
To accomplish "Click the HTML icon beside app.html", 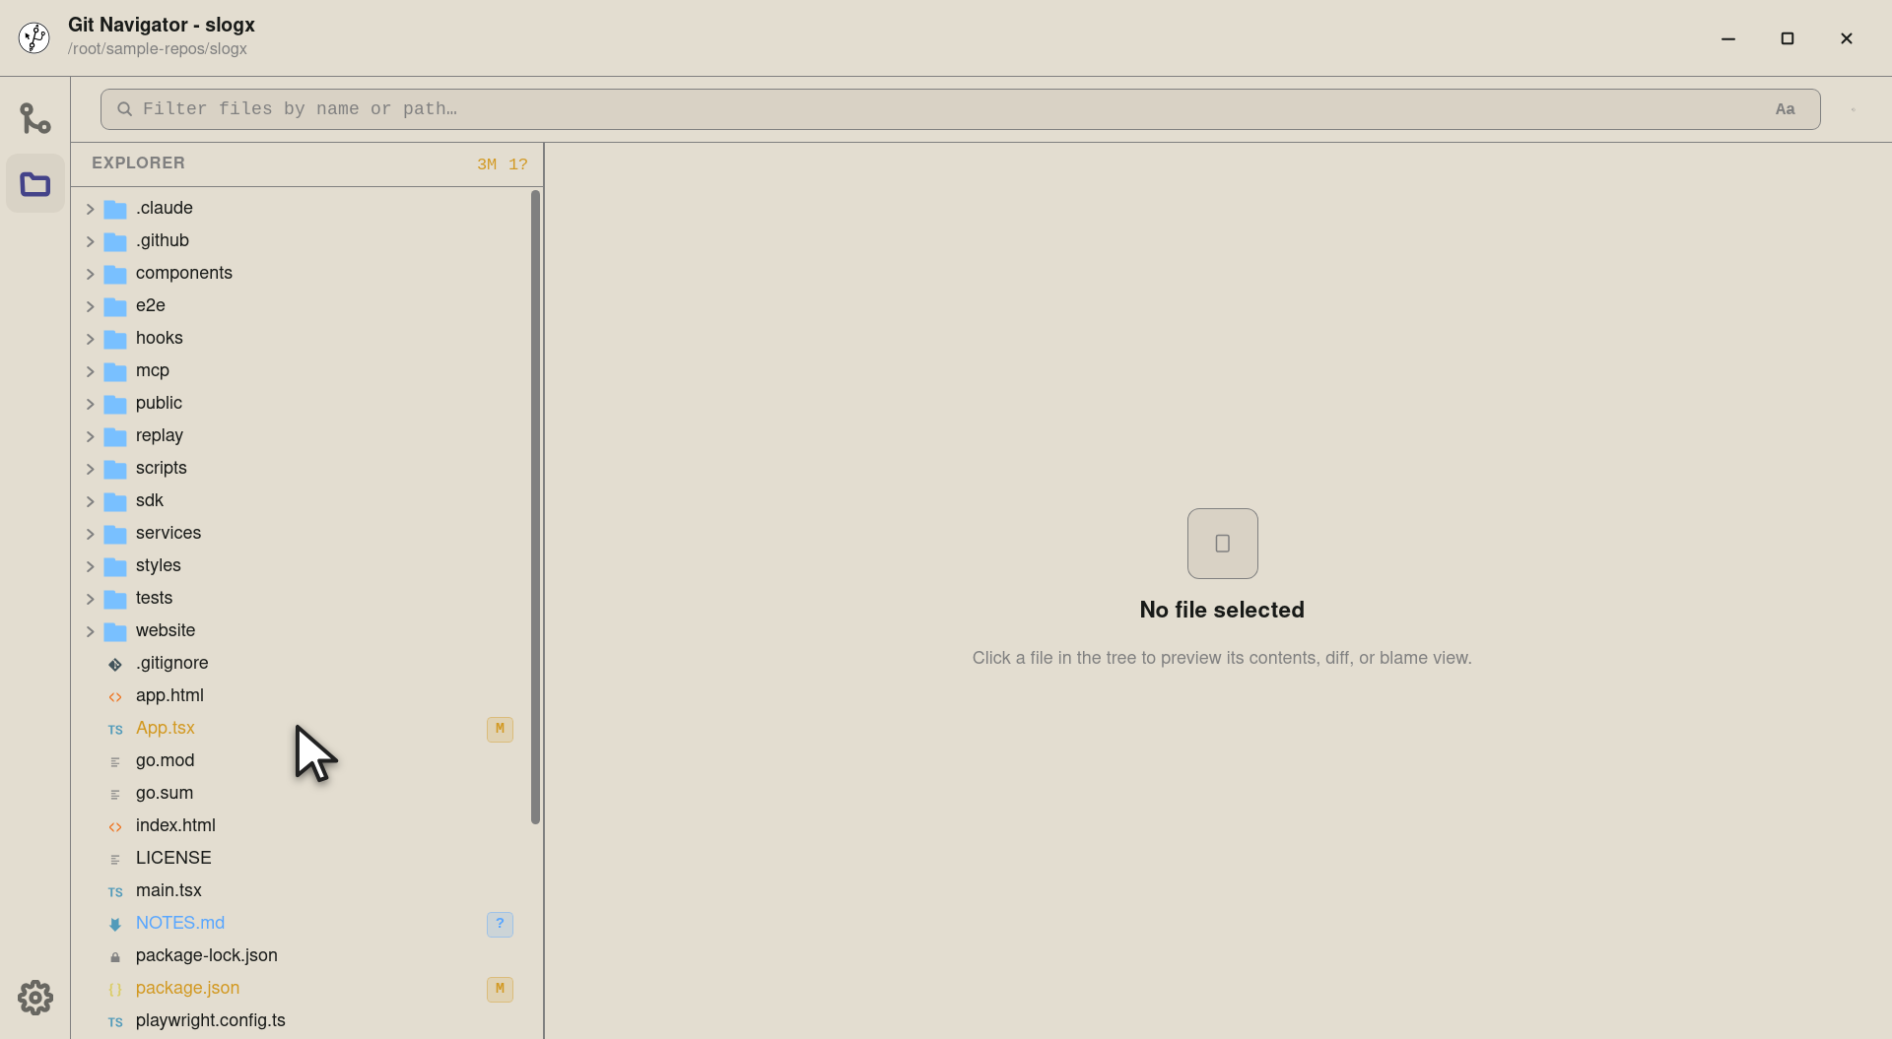I will coord(115,696).
